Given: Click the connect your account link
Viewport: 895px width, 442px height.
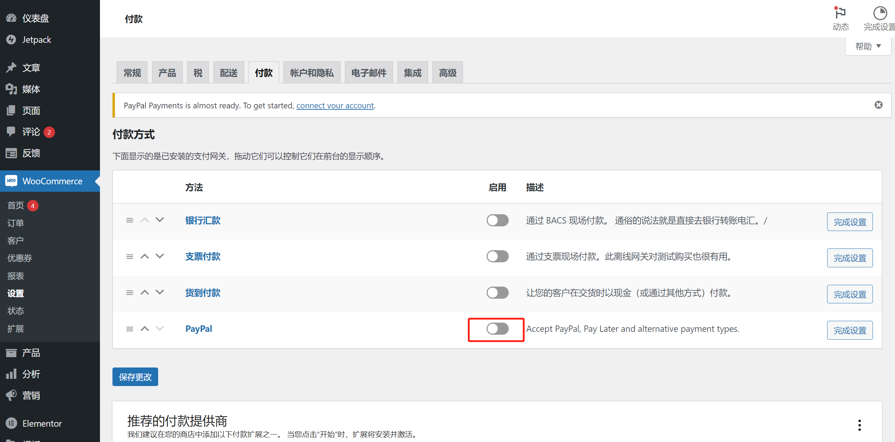Looking at the screenshot, I should (x=335, y=105).
